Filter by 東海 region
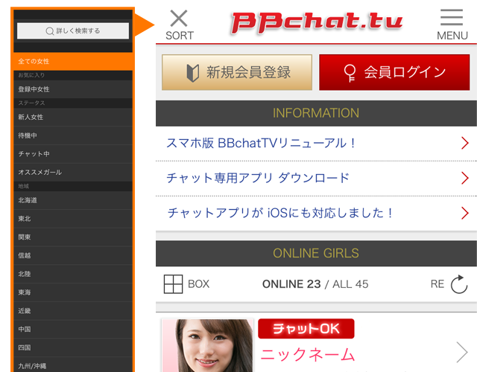 point(73,292)
